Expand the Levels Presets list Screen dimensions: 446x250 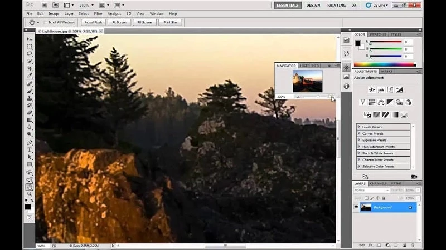click(x=358, y=127)
